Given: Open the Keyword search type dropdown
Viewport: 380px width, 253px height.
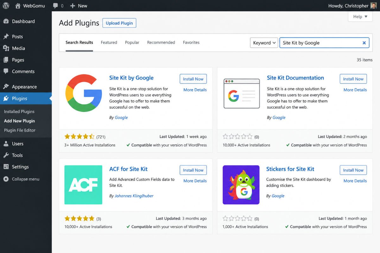Looking at the screenshot, I should pos(264,43).
